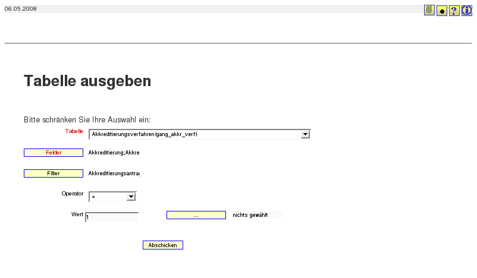Click the "..." selection button
Image resolution: width=477 pixels, height=278 pixels.
[x=196, y=215]
